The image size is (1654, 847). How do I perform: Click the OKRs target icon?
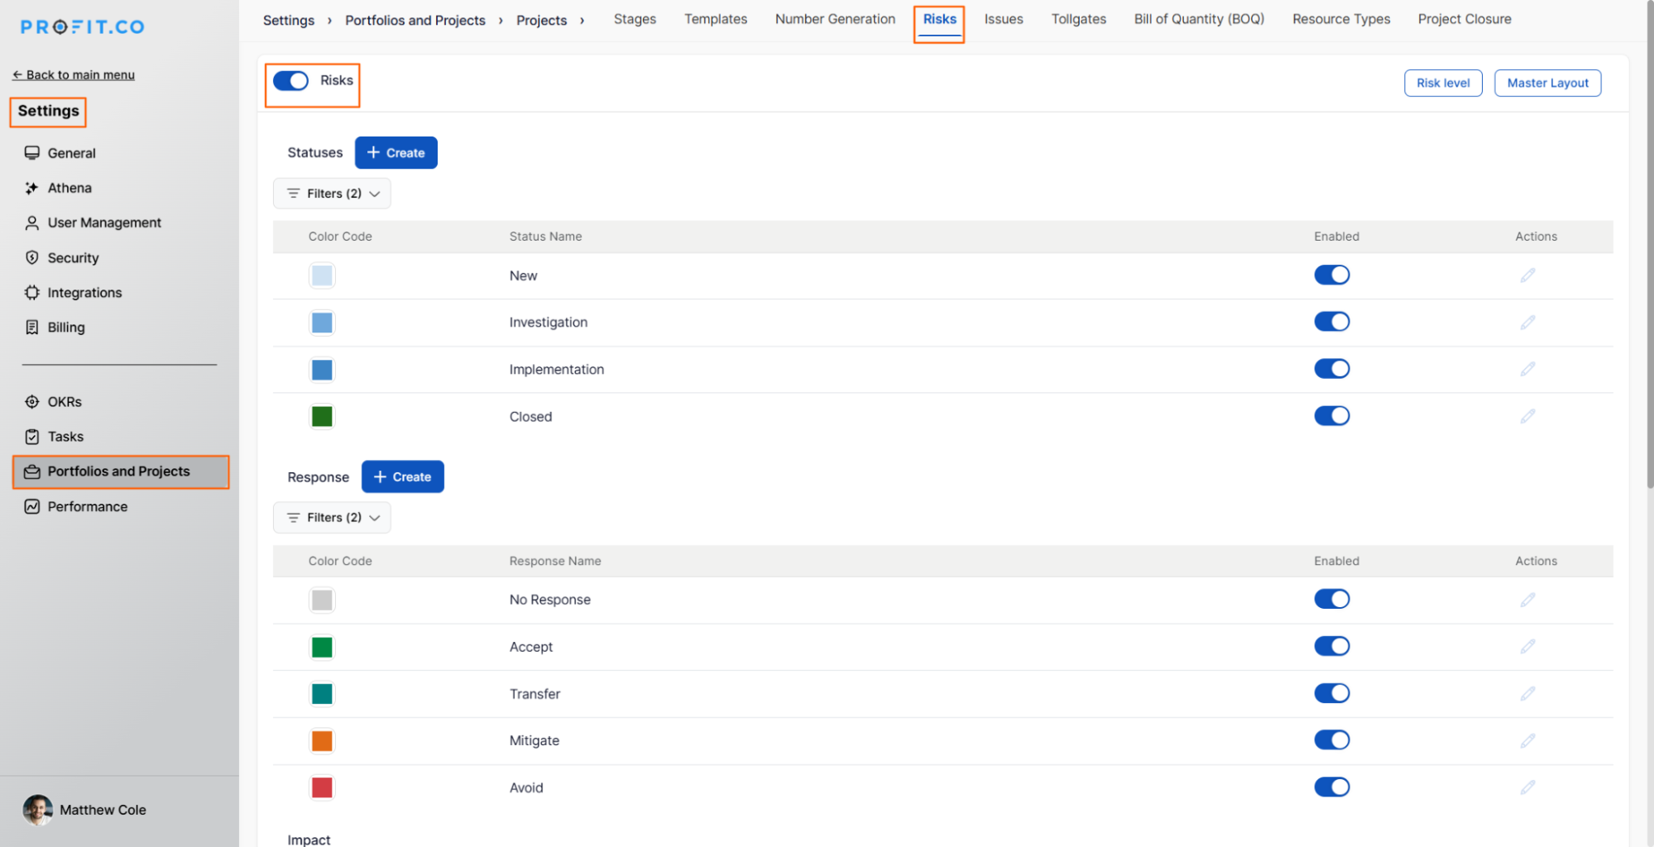click(x=31, y=401)
